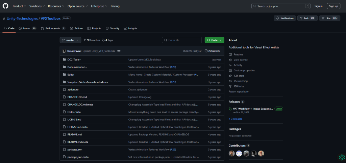View the 1.2k stars link

click(x=240, y=76)
